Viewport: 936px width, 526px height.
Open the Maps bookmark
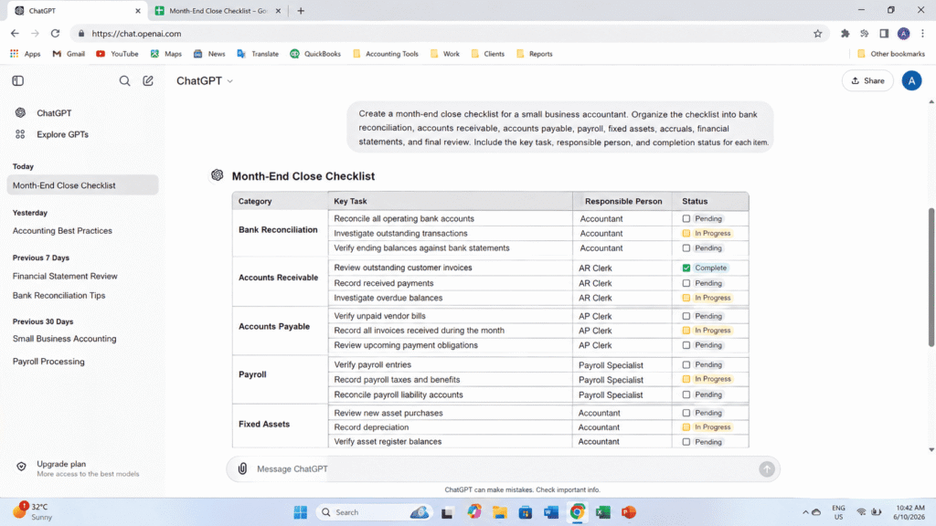(166, 54)
